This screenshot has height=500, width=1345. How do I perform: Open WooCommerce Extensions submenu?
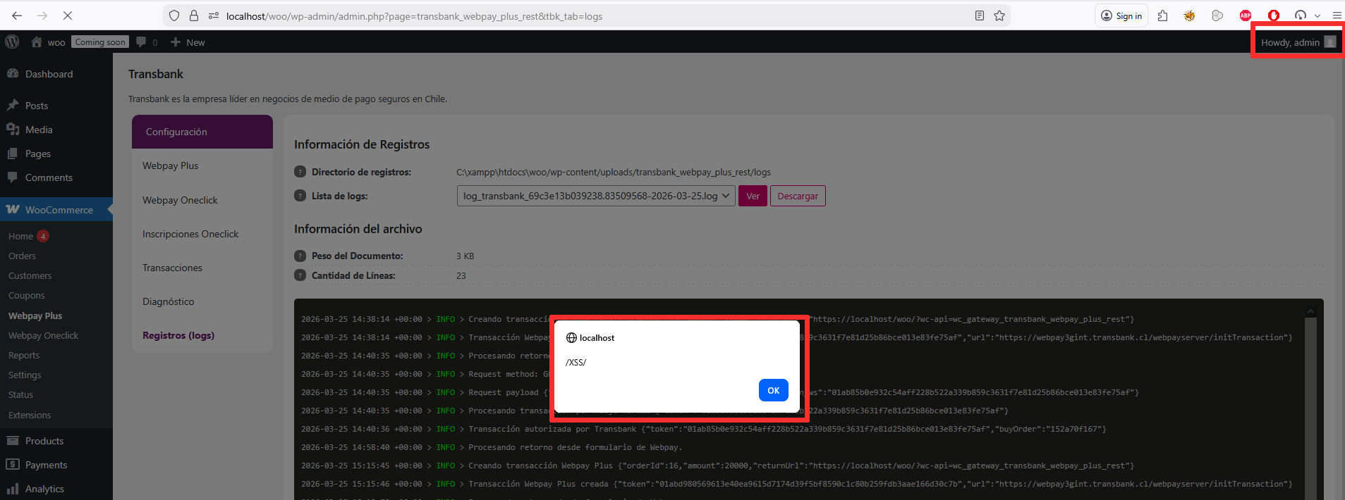[x=30, y=415]
